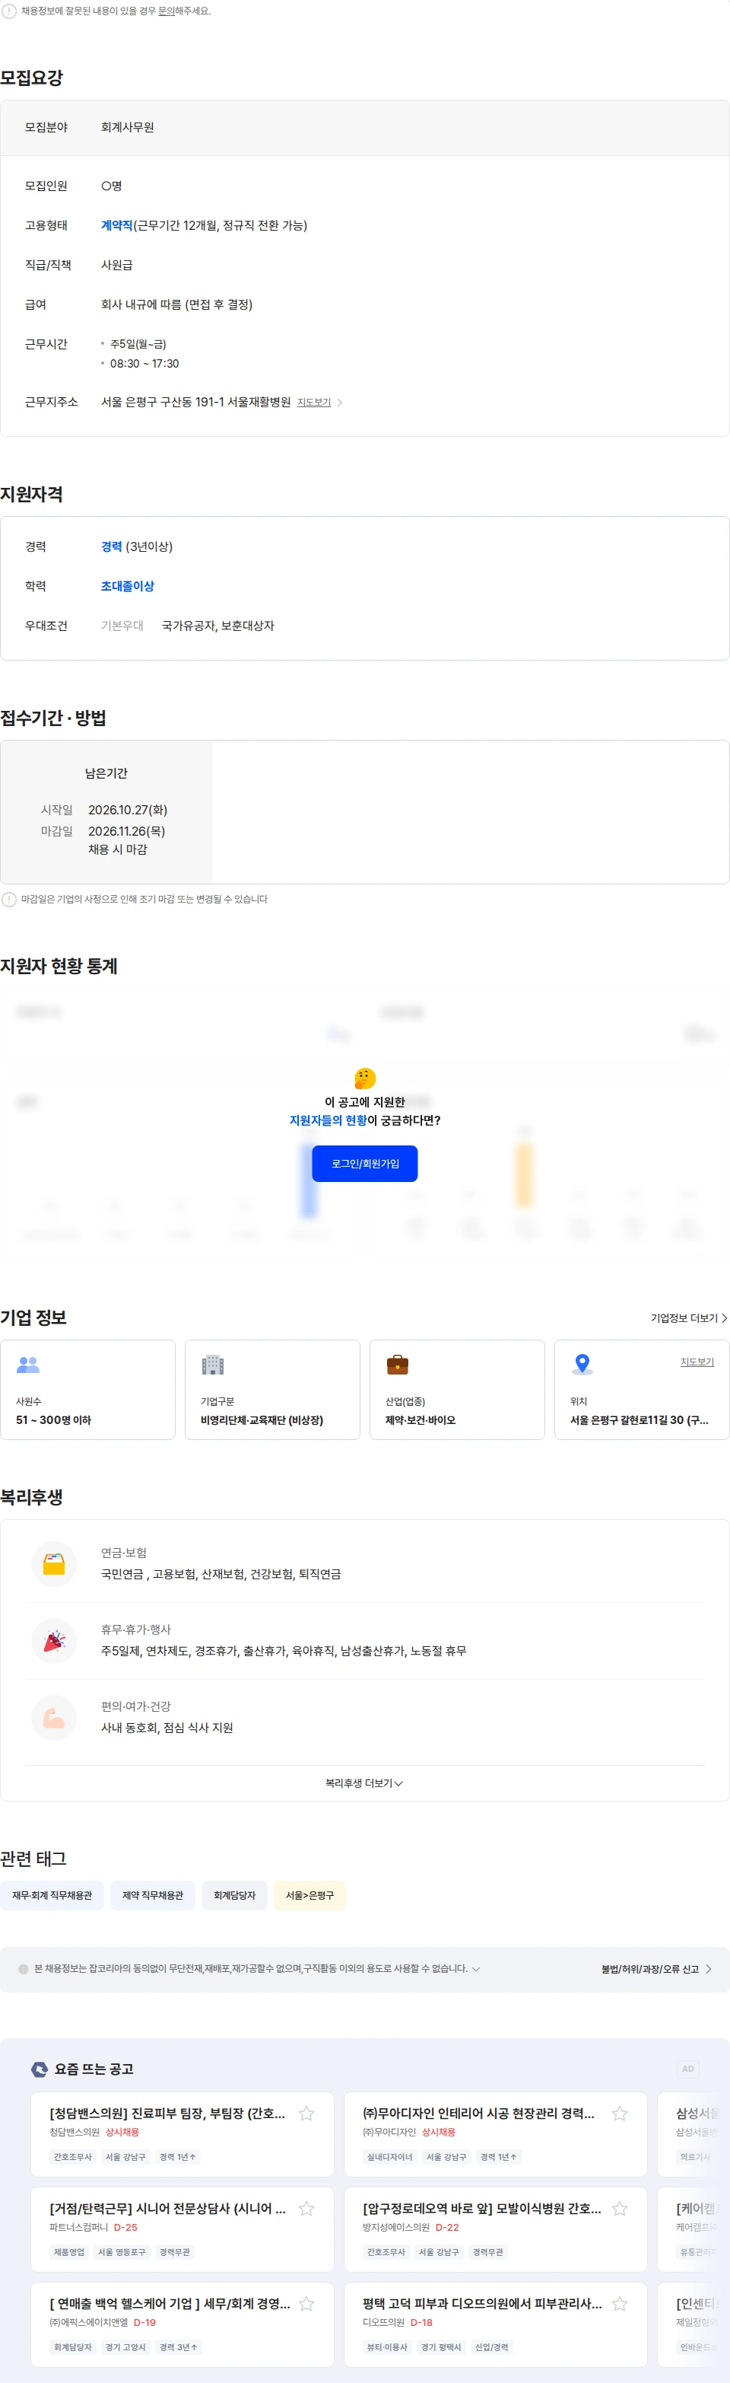
Task: Click the chevron after 불법/허위/과장/오류 신고
Action: (708, 1968)
